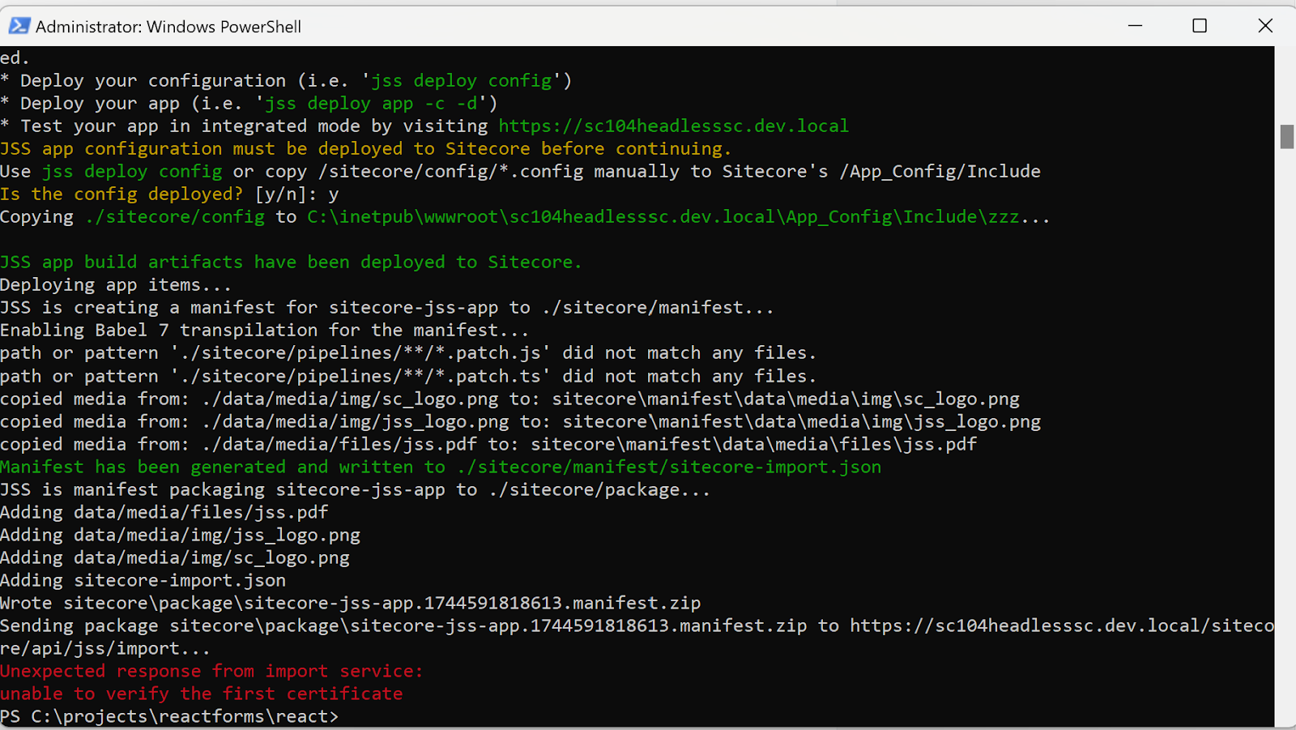Click the 'Deploying app items...' line
This screenshot has height=730, width=1296.
(116, 285)
